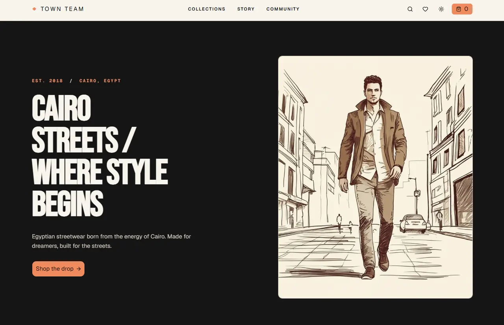
Task: Click the Shop the drop button
Action: (58, 269)
